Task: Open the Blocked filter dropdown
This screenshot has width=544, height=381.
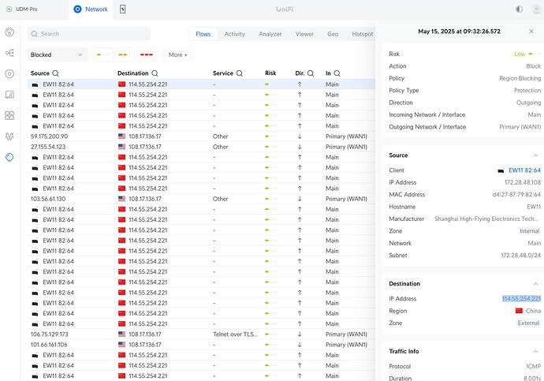Action: tap(58, 54)
